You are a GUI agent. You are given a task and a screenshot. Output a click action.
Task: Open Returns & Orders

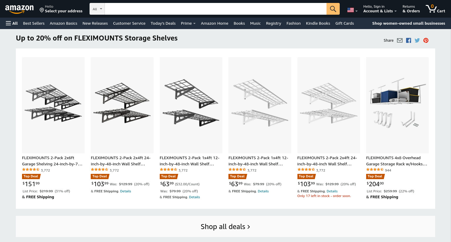click(x=411, y=9)
